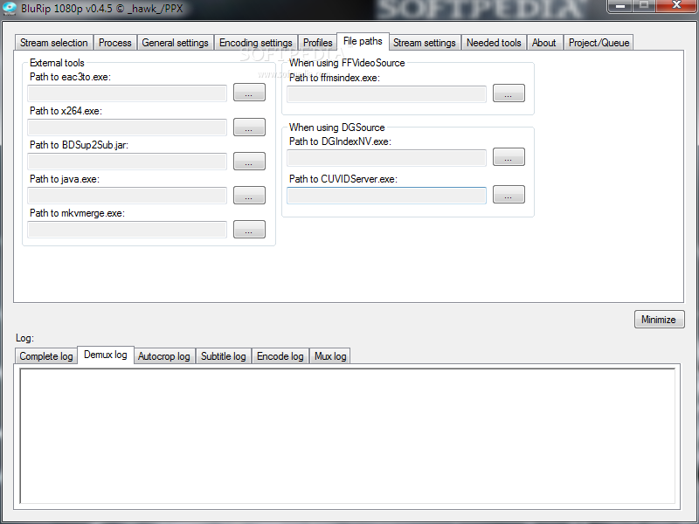Browse for the java.exe path
Screen dimensions: 699x524
click(249, 195)
